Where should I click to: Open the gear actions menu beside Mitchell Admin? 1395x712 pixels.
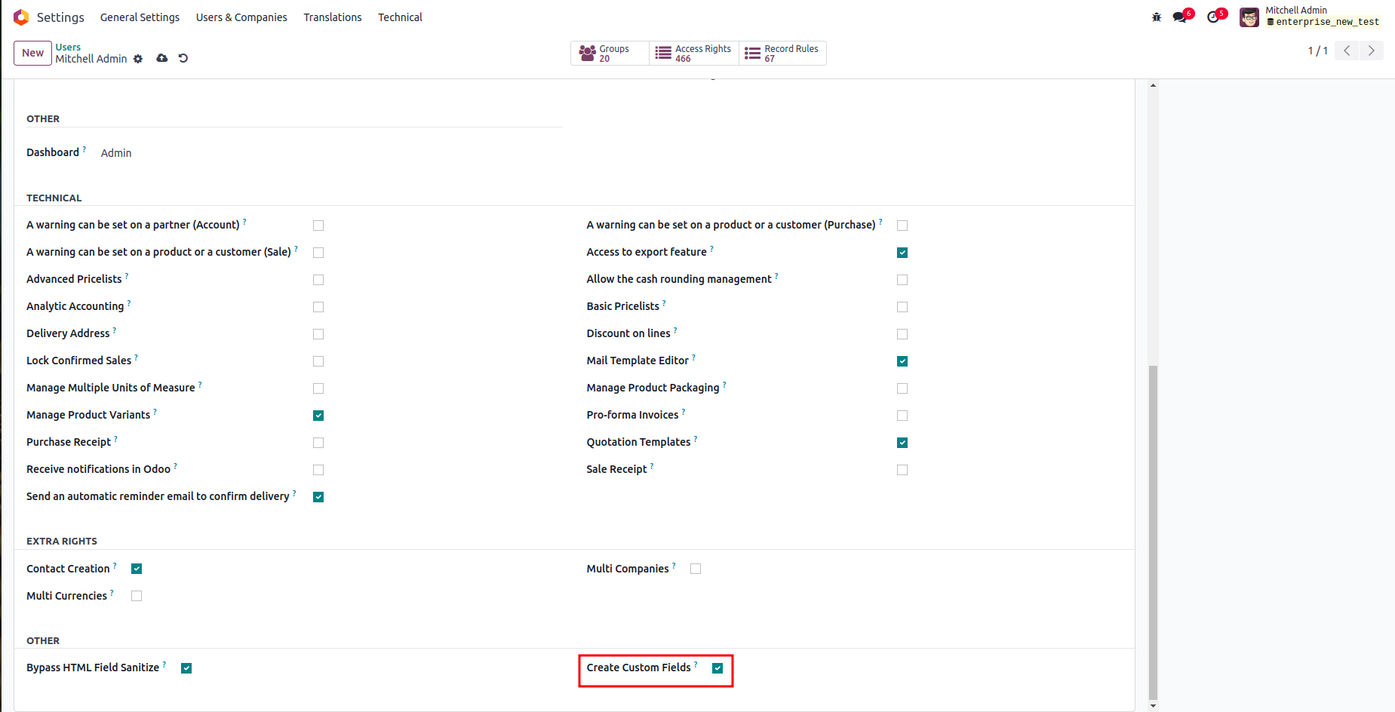138,59
